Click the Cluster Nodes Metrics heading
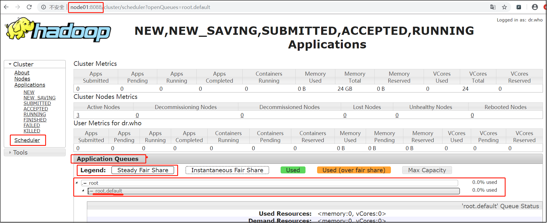This screenshot has height=223, width=547. 105,97
